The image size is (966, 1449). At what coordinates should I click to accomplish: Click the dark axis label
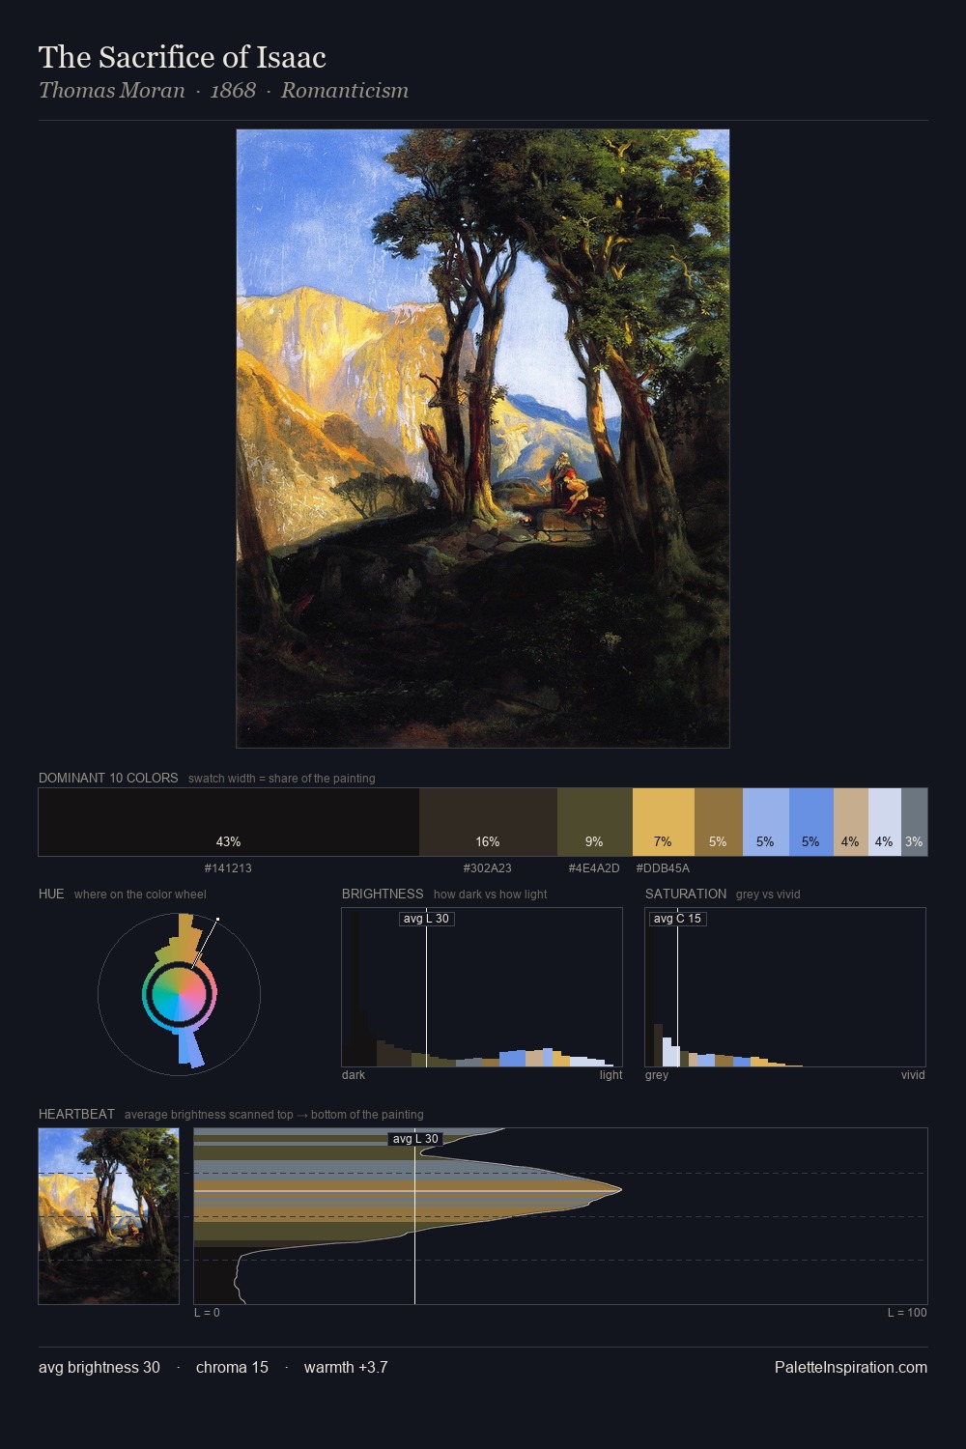coord(354,1075)
